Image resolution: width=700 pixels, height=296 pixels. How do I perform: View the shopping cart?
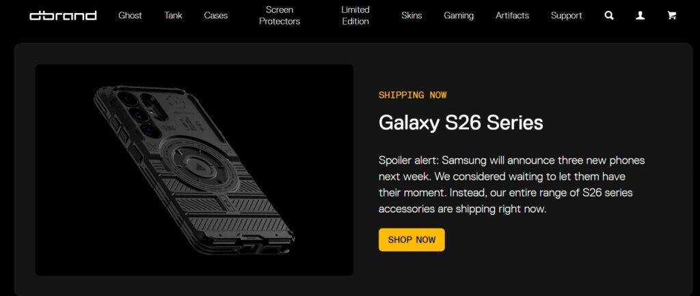point(671,15)
